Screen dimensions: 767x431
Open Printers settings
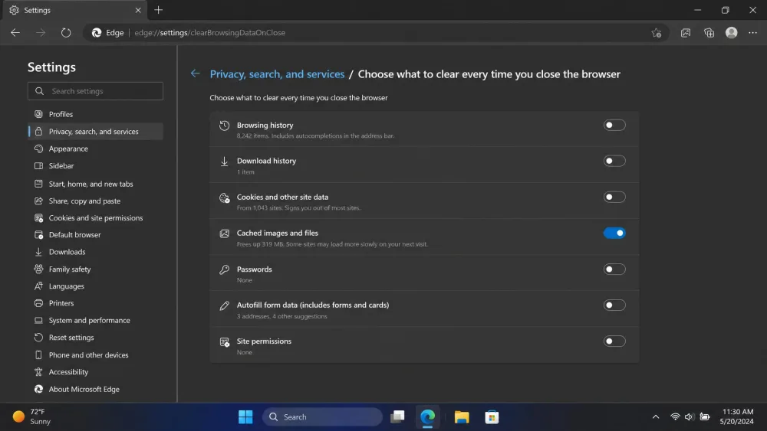[95, 303]
